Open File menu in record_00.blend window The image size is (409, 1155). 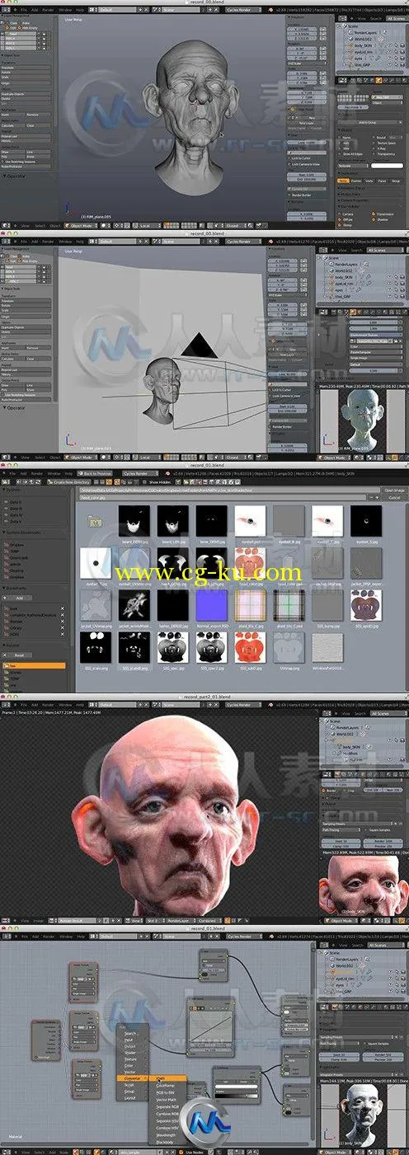24,12
